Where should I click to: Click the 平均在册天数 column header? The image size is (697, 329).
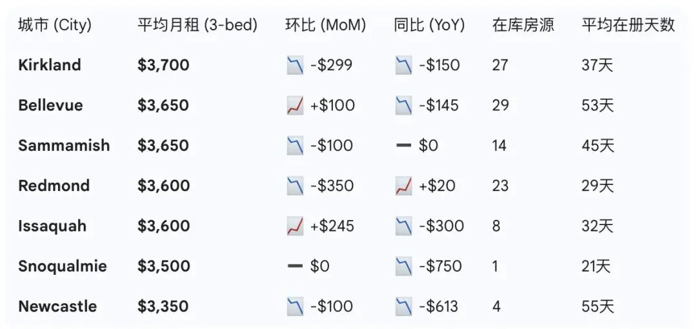coord(628,25)
